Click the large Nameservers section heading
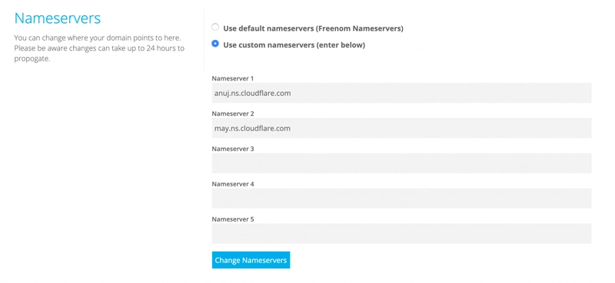Image resolution: width=615 pixels, height=283 pixels. 58,18
